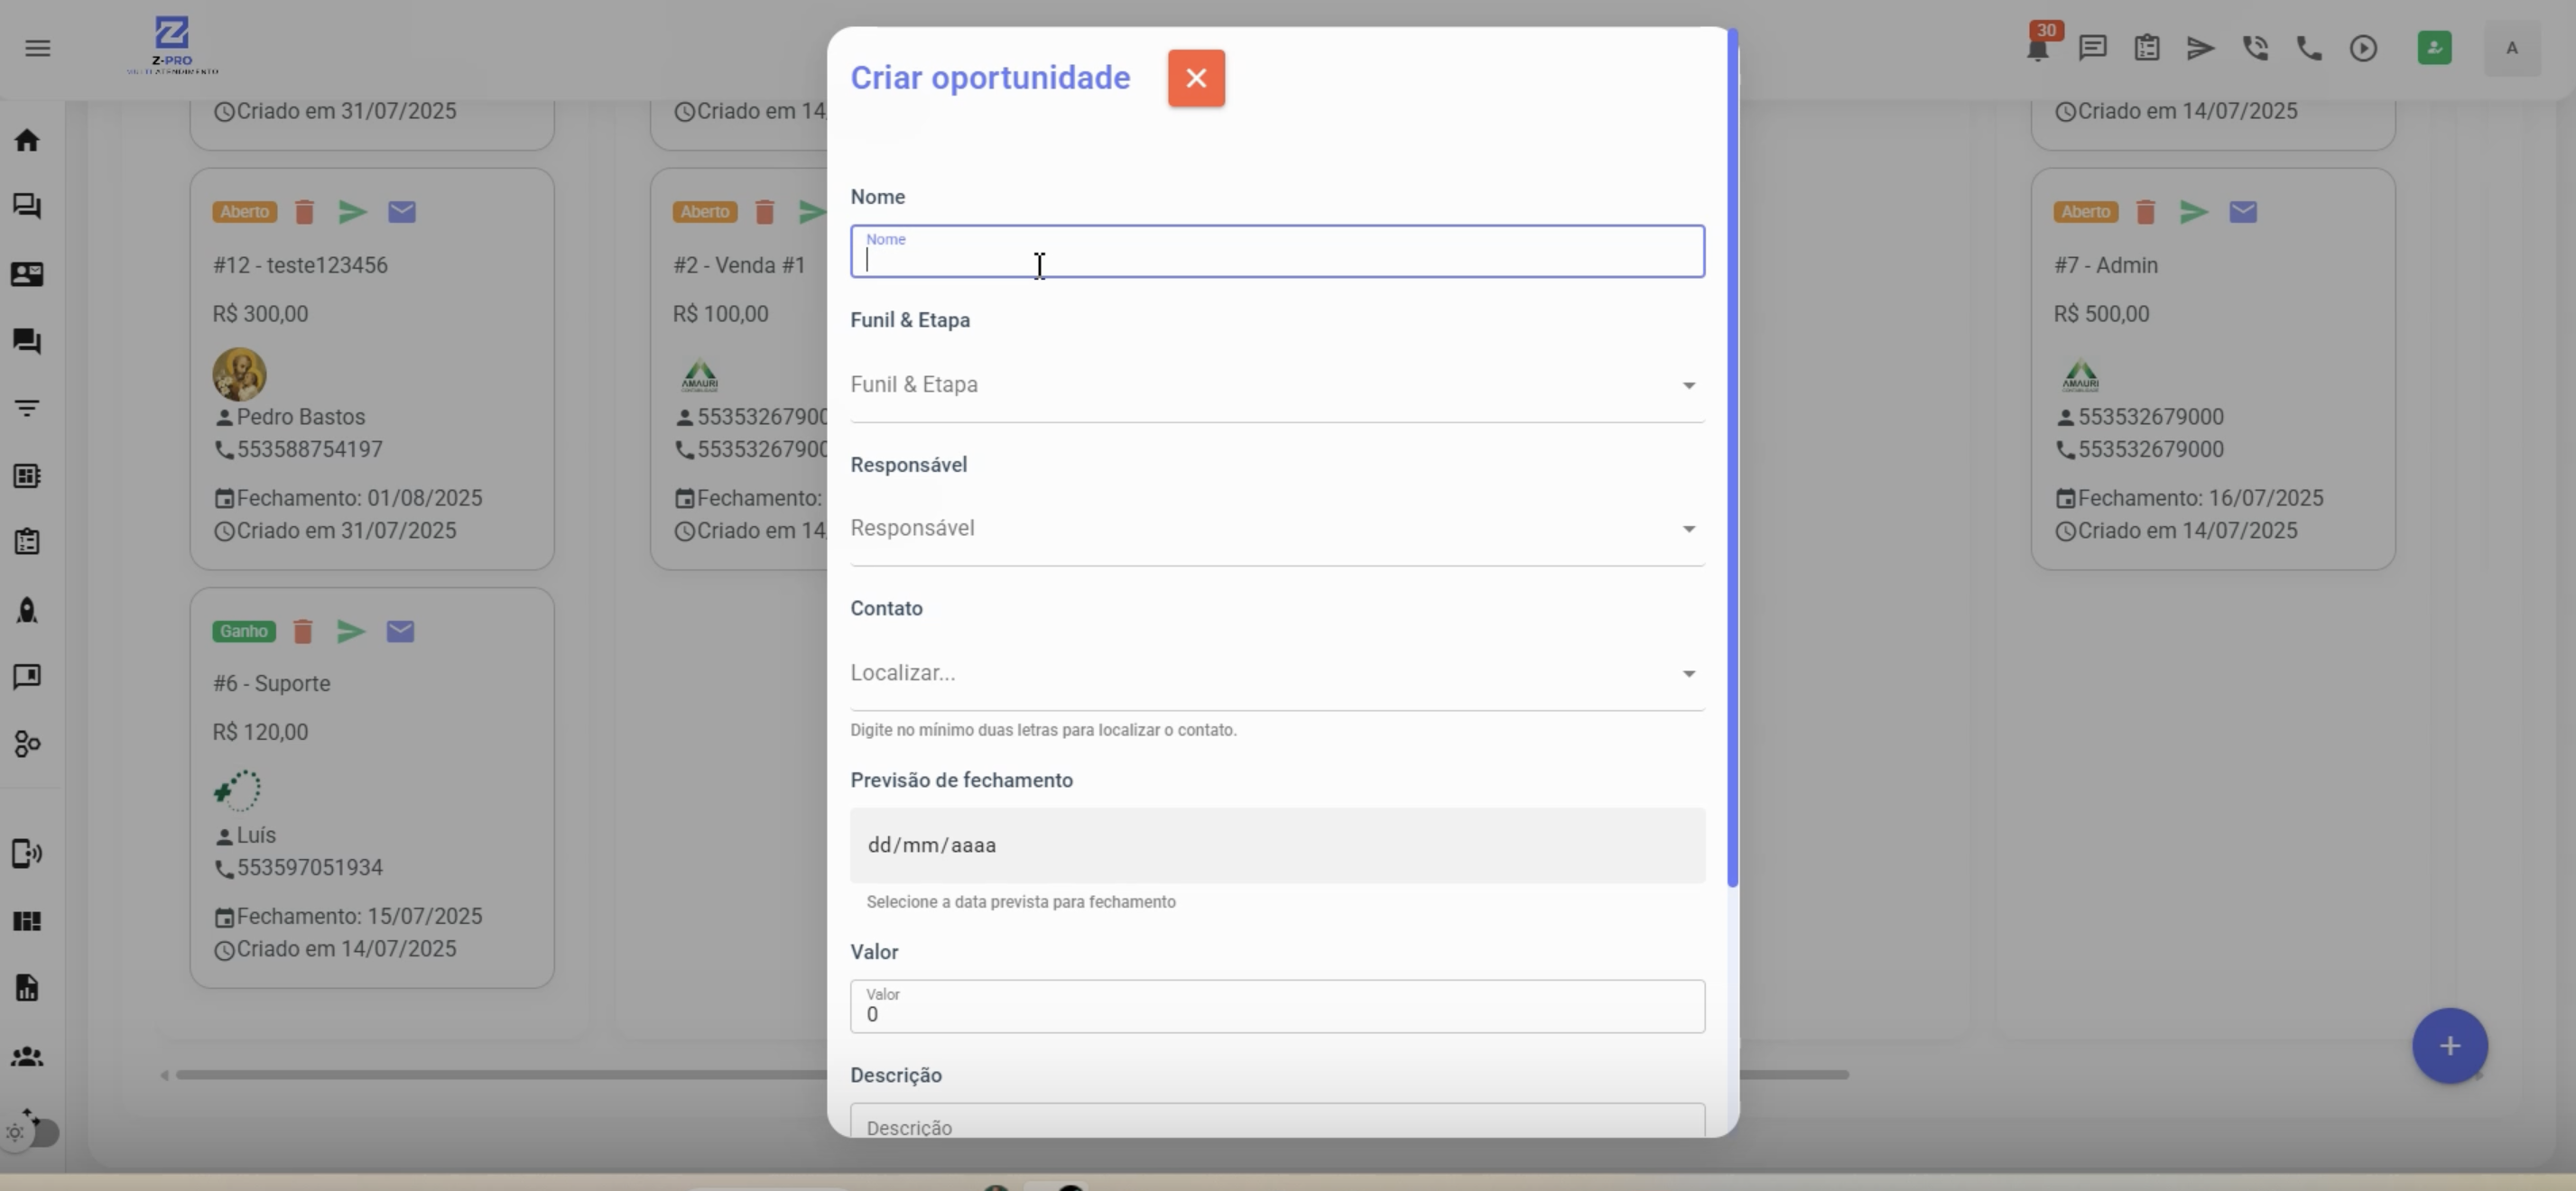The image size is (2576, 1191).
Task: Close the Criar oportunidade dialog
Action: 1196,78
